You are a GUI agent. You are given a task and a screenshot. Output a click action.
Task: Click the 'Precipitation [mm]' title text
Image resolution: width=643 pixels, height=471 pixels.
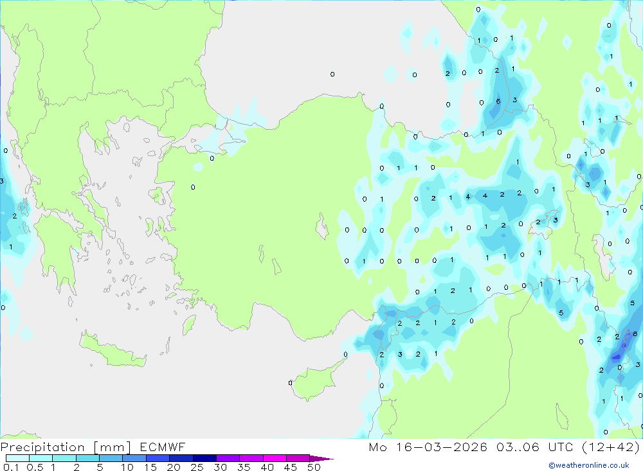pos(66,447)
